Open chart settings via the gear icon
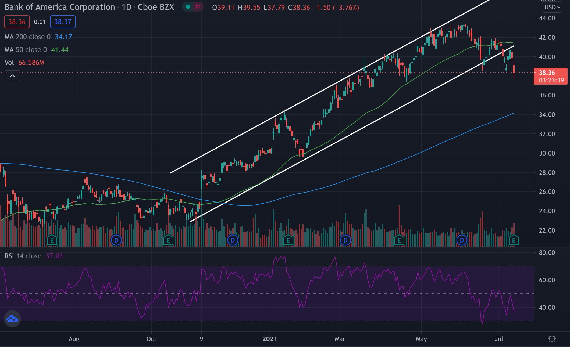 (552, 339)
